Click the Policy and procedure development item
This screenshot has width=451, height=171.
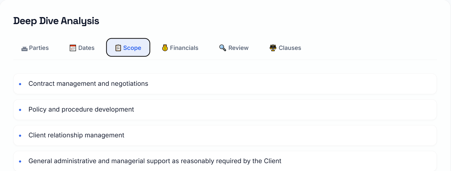81,110
